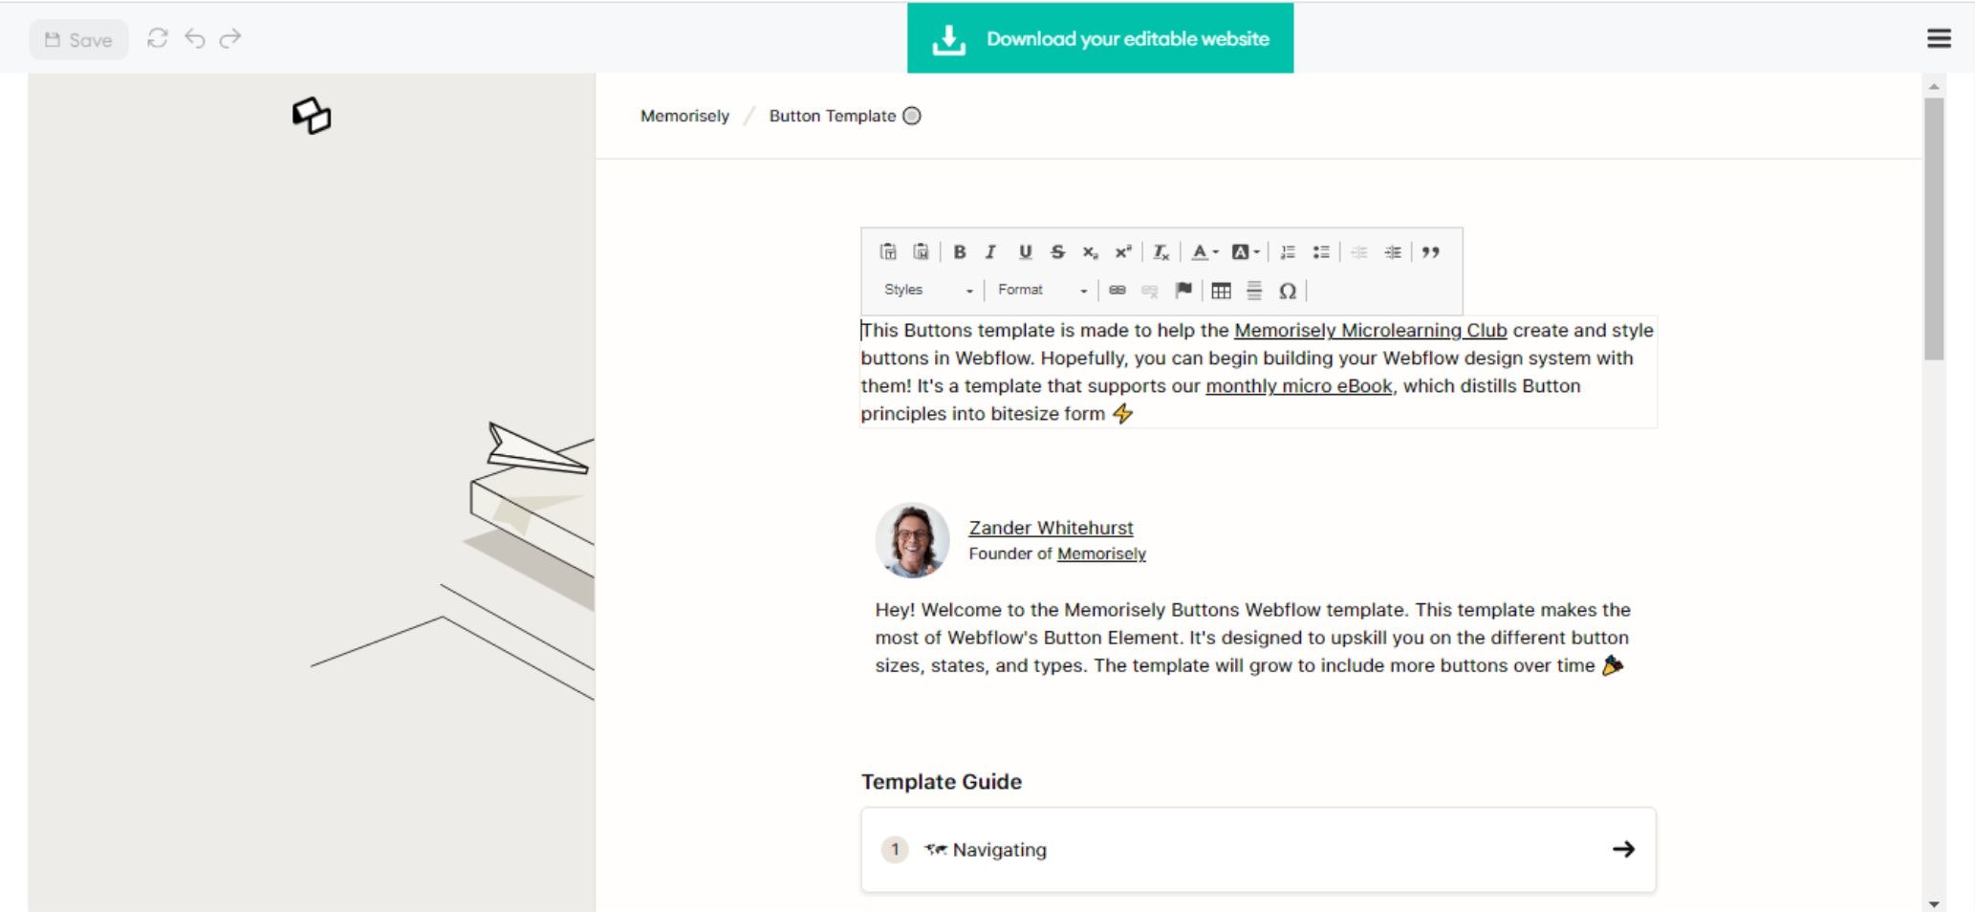Click the scrollbar up arrow
Image resolution: width=1975 pixels, height=912 pixels.
coord(1934,87)
